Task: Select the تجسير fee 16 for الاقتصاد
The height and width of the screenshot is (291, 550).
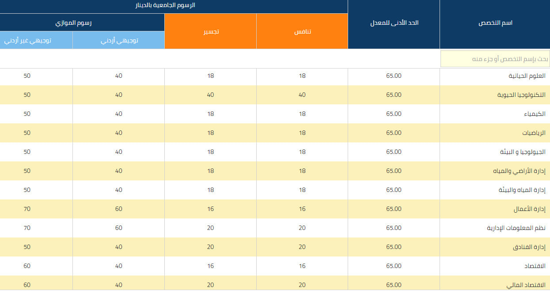Action: (x=211, y=266)
